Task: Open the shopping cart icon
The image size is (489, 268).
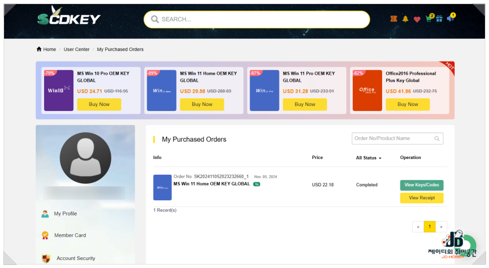Action: pyautogui.click(x=429, y=18)
